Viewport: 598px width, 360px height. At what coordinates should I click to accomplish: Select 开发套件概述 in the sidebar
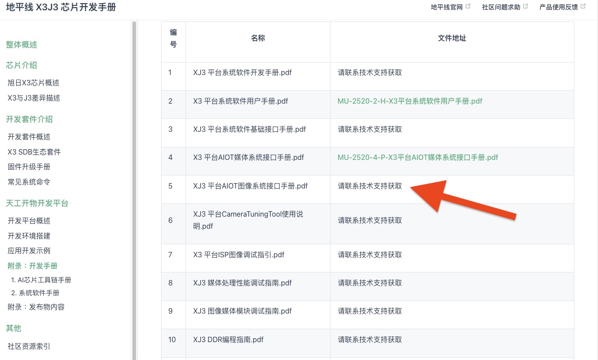pyautogui.click(x=29, y=137)
